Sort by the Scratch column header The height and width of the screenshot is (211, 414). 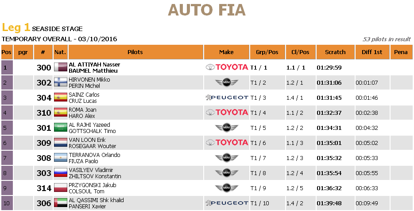click(335, 52)
